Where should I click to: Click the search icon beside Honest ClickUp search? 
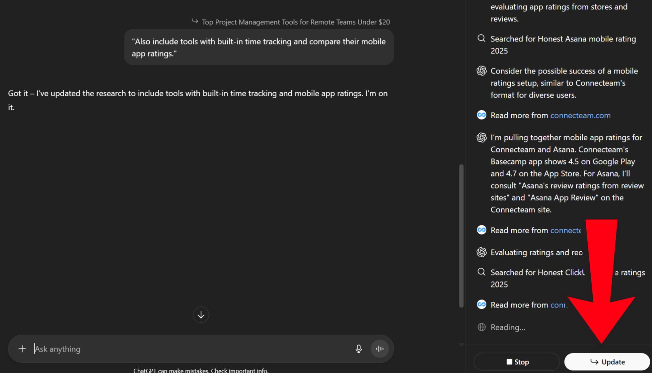point(481,272)
